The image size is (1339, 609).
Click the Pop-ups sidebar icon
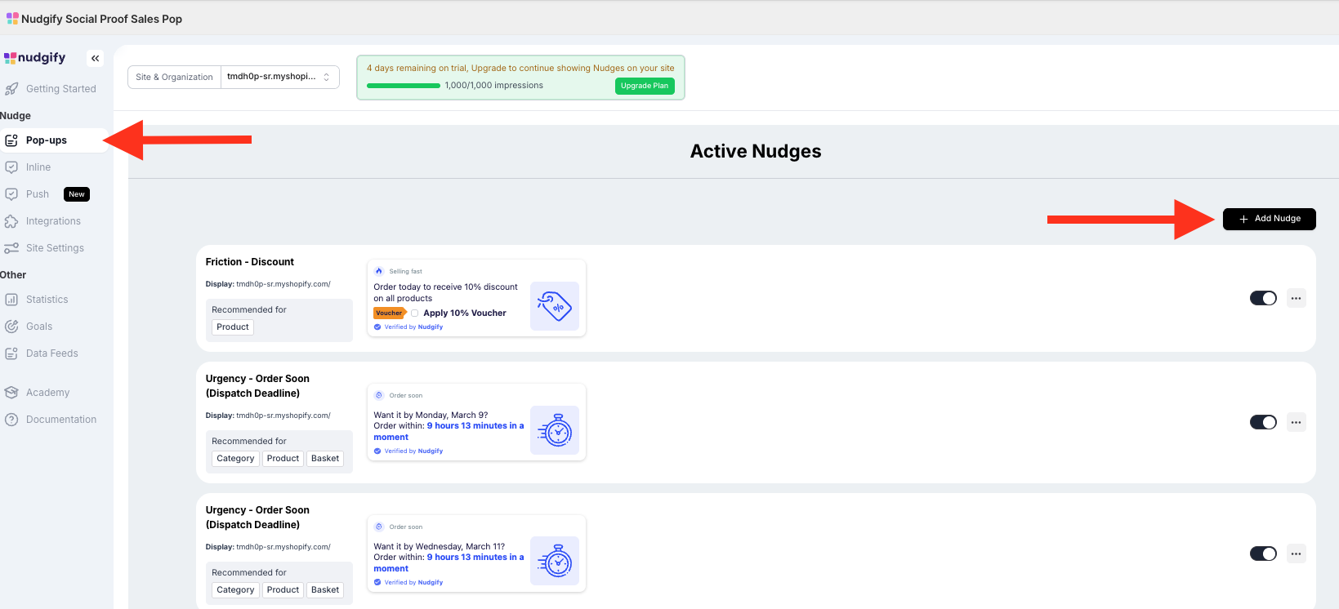11,140
